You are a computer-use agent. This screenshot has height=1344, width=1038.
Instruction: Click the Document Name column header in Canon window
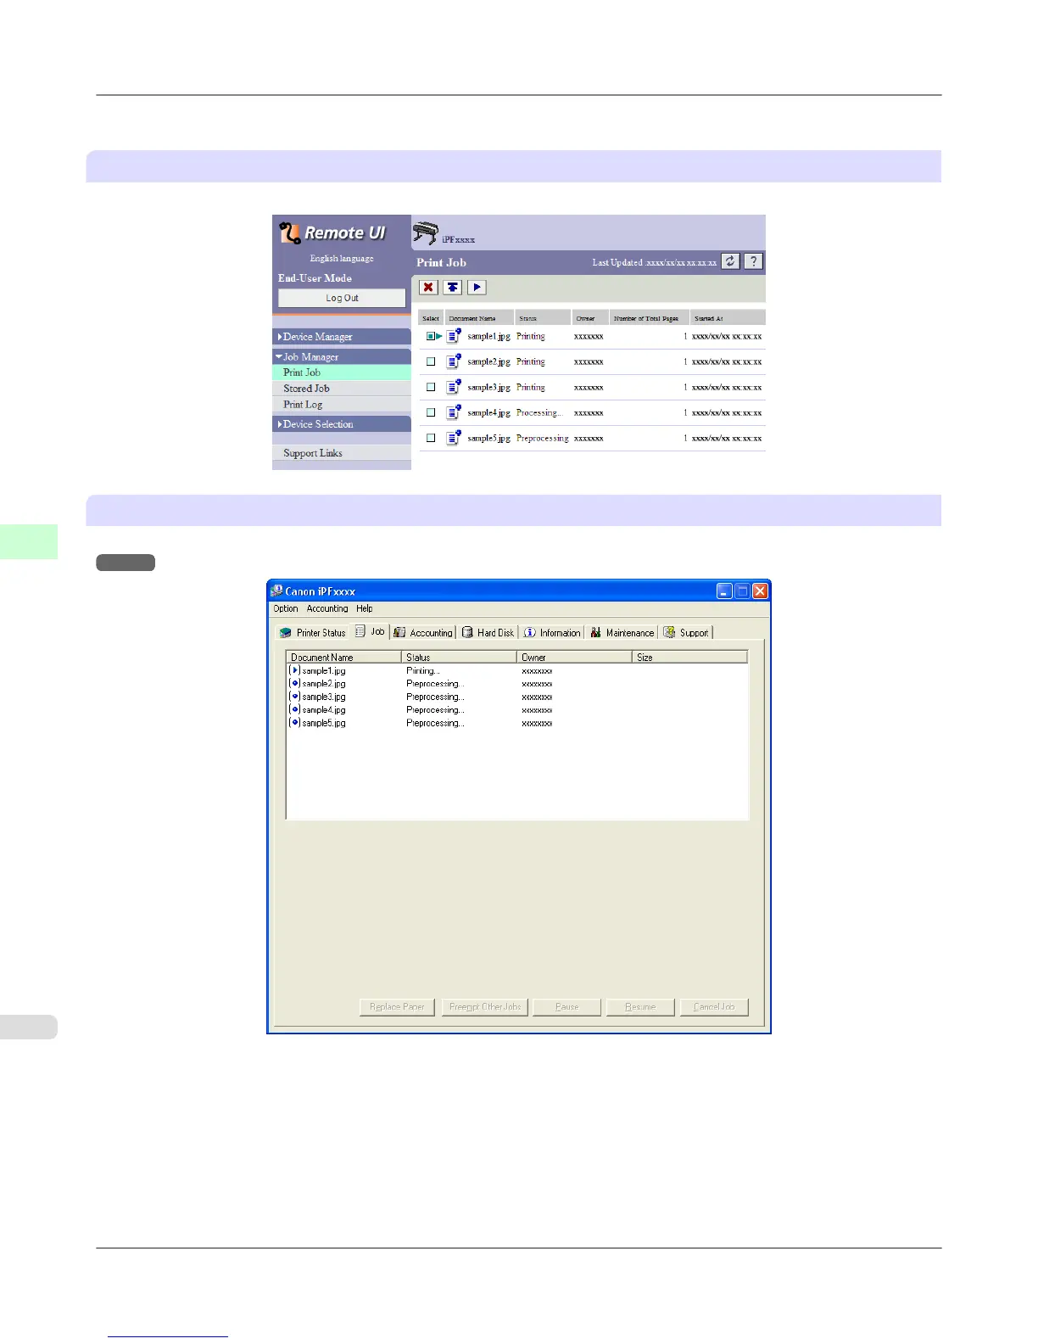[x=343, y=657]
